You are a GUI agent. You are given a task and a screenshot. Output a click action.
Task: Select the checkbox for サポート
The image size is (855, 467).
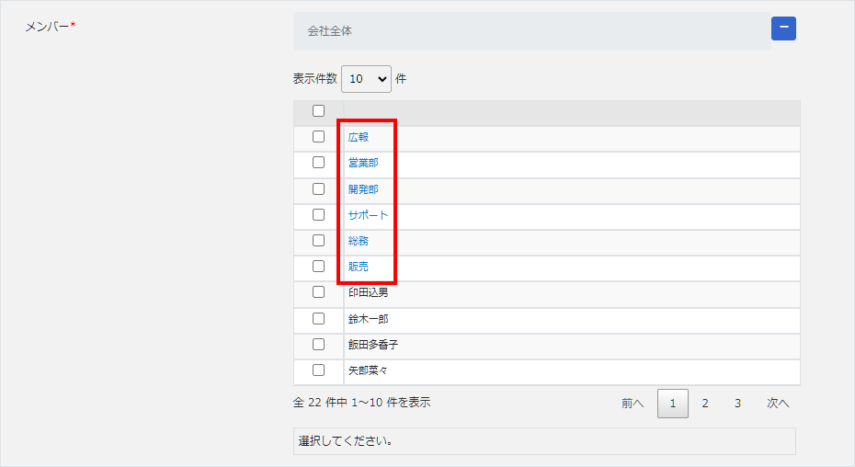[x=318, y=214]
